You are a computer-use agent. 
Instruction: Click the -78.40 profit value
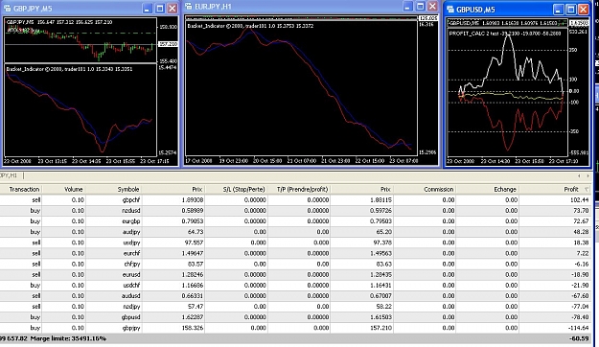(580, 317)
